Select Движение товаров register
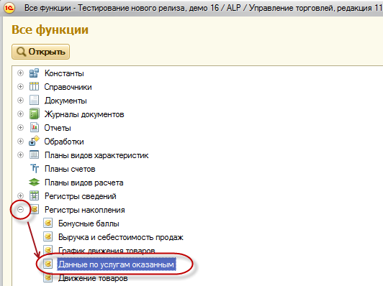 point(93,278)
